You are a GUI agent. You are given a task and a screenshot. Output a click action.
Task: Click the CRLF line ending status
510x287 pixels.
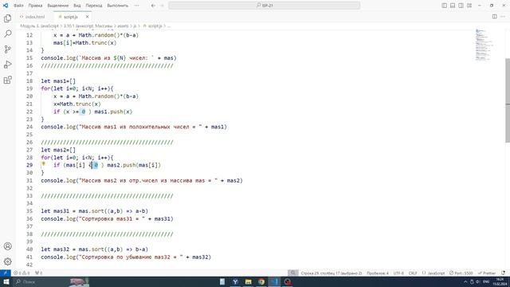(413, 273)
